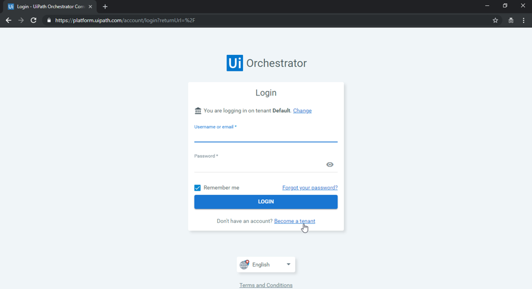Open the Terms and Conditions link
Screen dimensions: 532x289
265,285
